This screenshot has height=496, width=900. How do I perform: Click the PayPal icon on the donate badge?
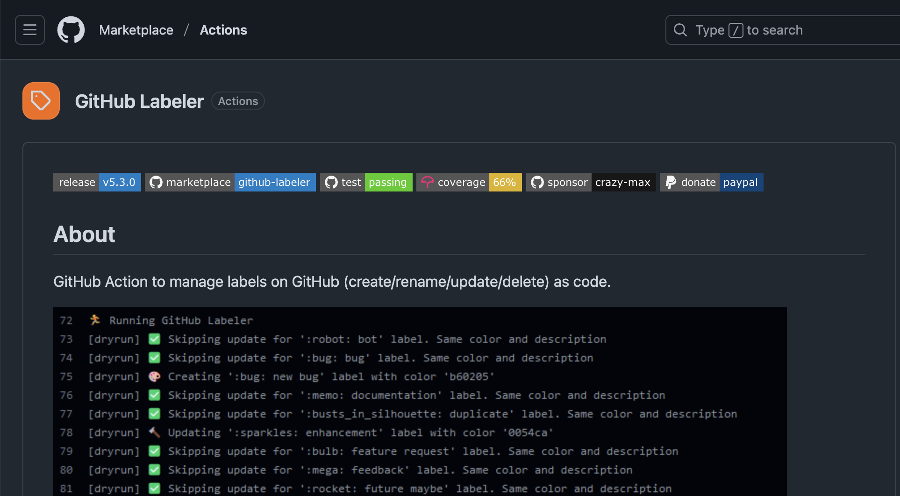(x=671, y=182)
